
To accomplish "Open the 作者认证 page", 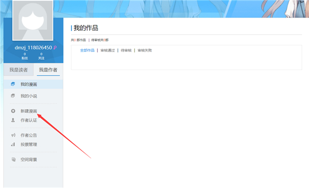I will click(x=29, y=120).
